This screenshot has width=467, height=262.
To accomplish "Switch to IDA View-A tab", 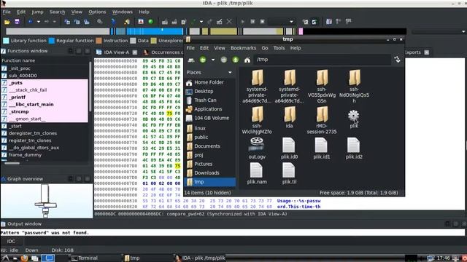I will (x=117, y=52).
